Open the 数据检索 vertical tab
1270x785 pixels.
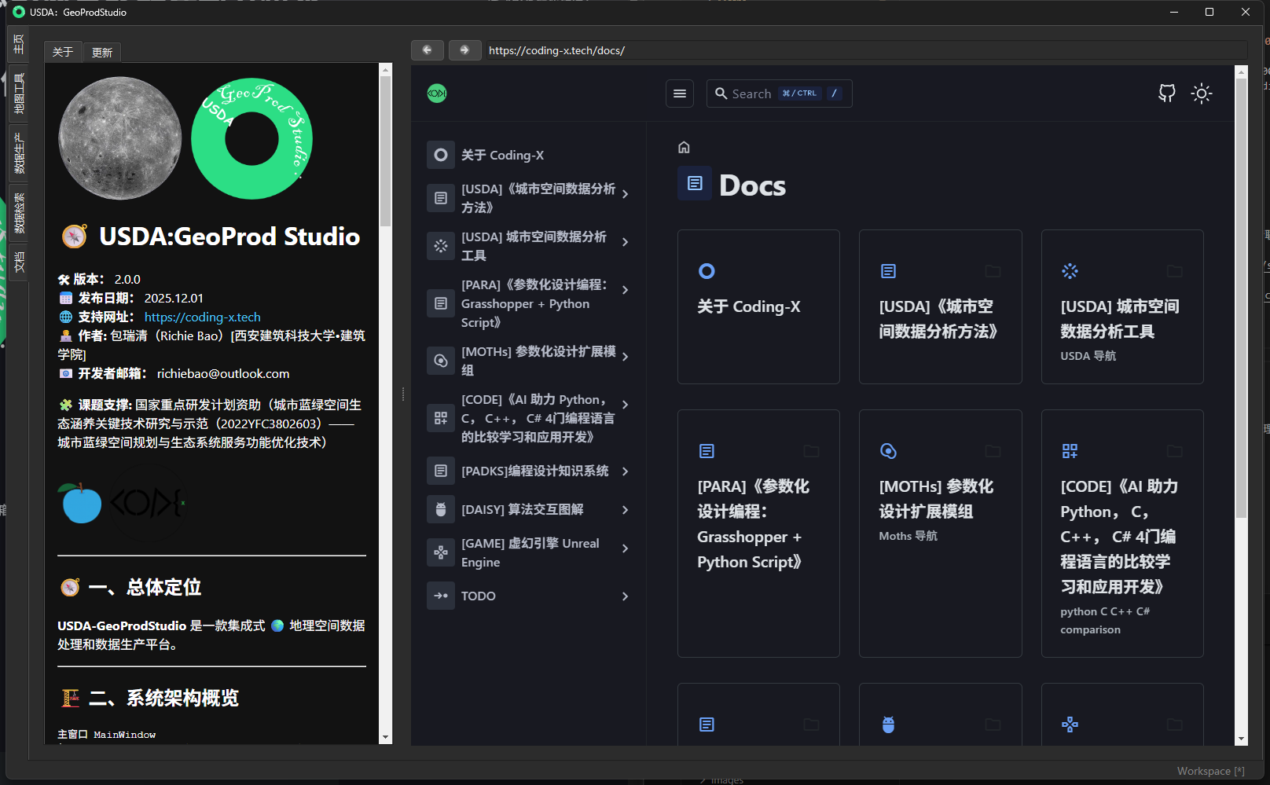click(19, 213)
